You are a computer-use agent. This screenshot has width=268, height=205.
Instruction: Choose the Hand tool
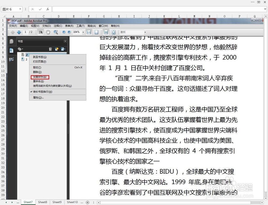48,32
